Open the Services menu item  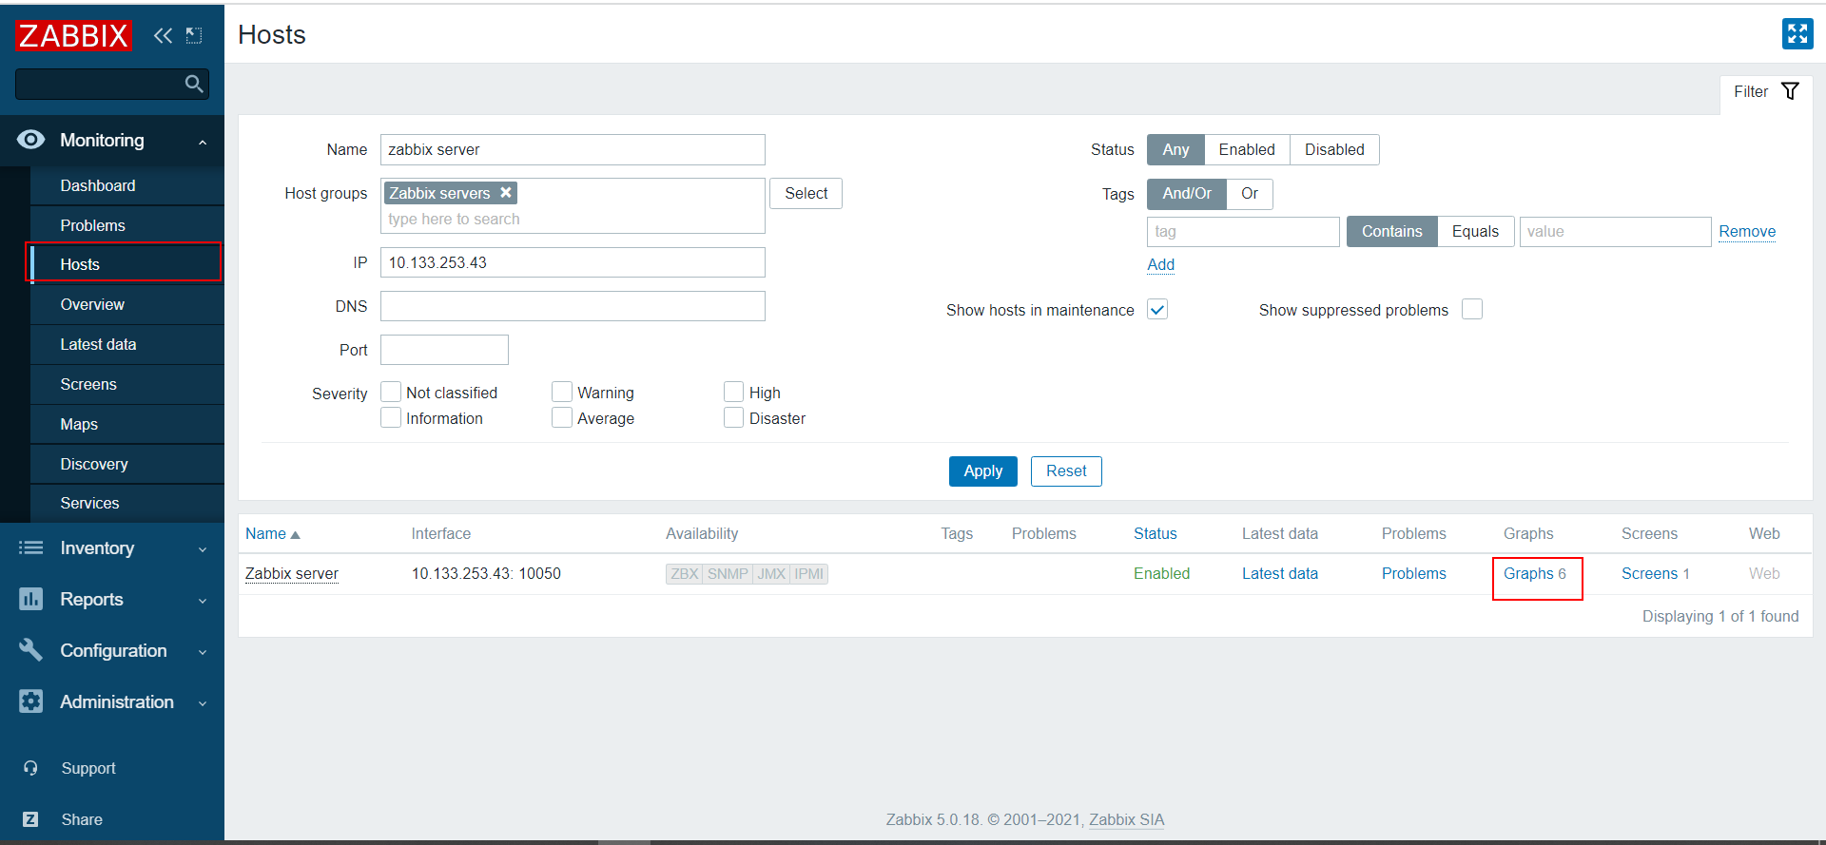127,503
